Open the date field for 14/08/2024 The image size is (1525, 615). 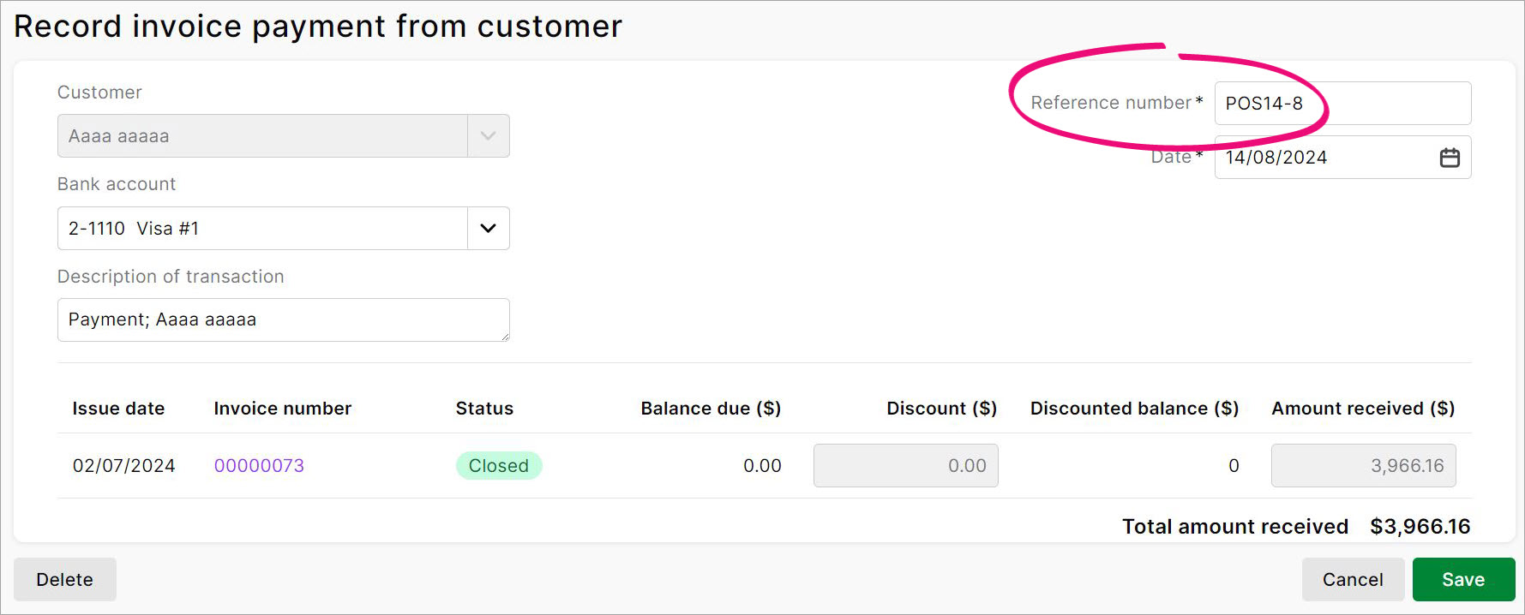[x=1312, y=158]
